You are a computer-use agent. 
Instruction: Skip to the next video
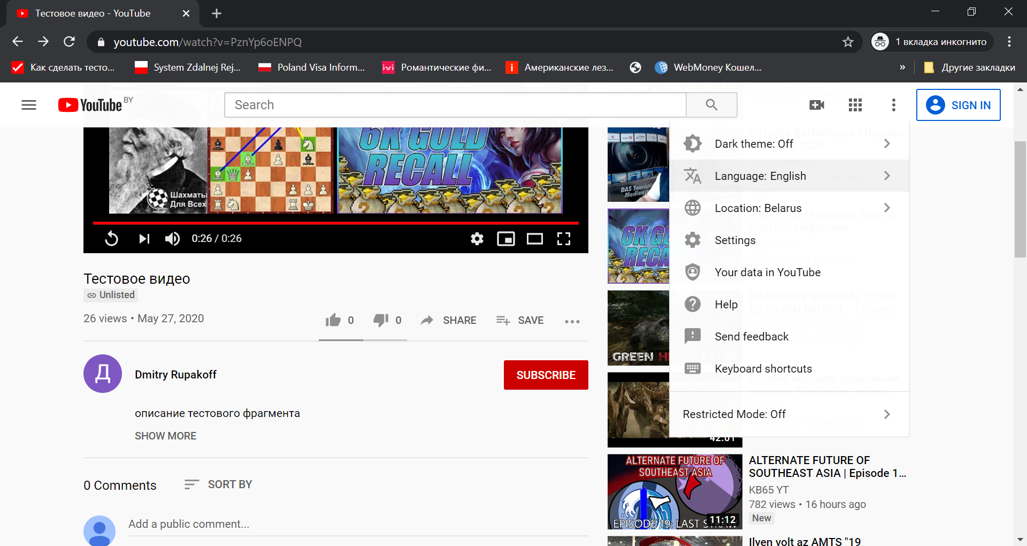tap(144, 238)
